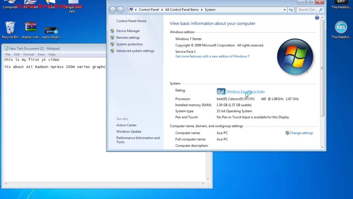Open Notepad Edit menu
Image resolution: width=353 pixels, height=199 pixels.
coord(17,54)
